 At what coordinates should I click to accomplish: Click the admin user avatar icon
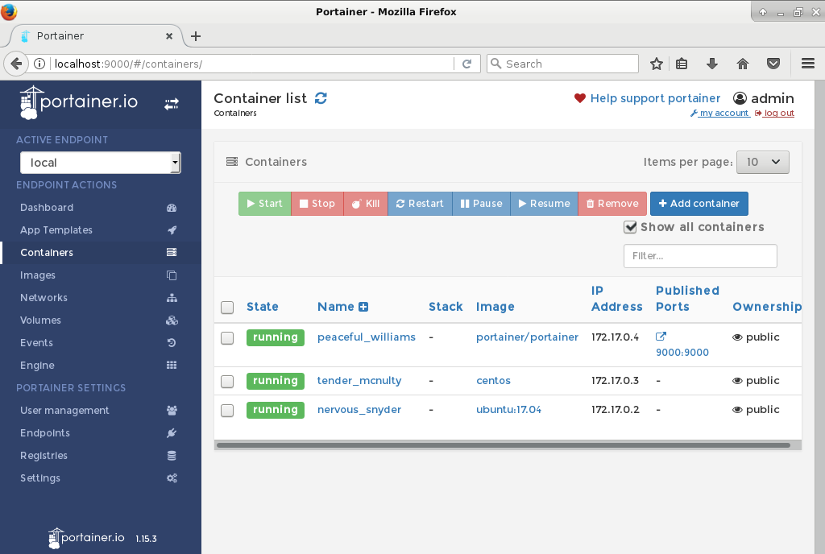(x=740, y=98)
